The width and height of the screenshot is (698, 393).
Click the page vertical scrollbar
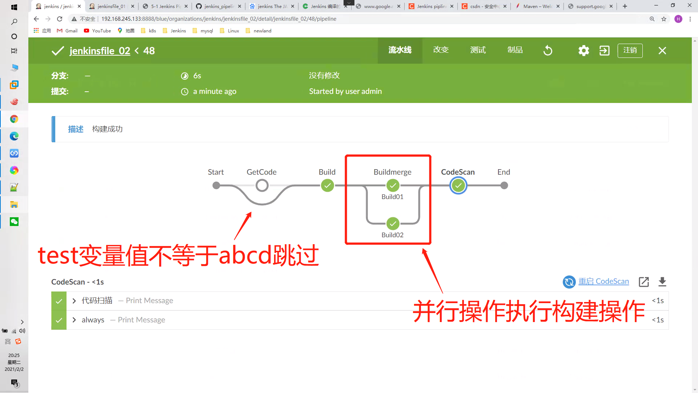695,215
